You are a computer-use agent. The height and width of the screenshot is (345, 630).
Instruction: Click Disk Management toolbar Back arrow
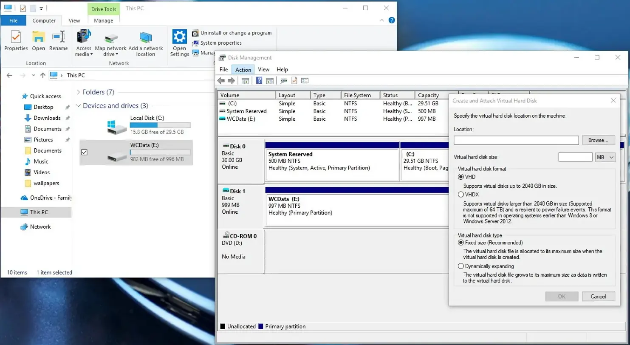click(x=221, y=81)
